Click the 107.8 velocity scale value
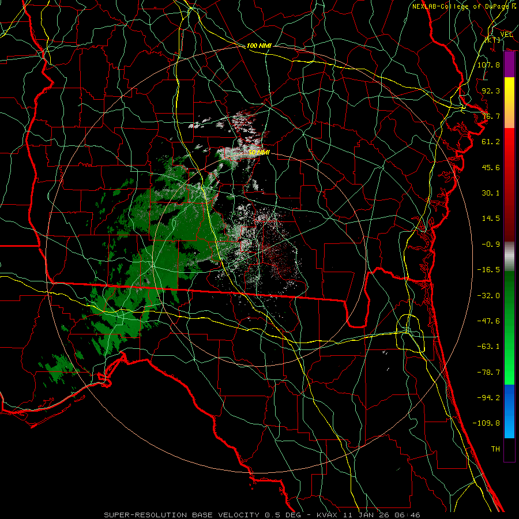519x519 pixels. 488,65
